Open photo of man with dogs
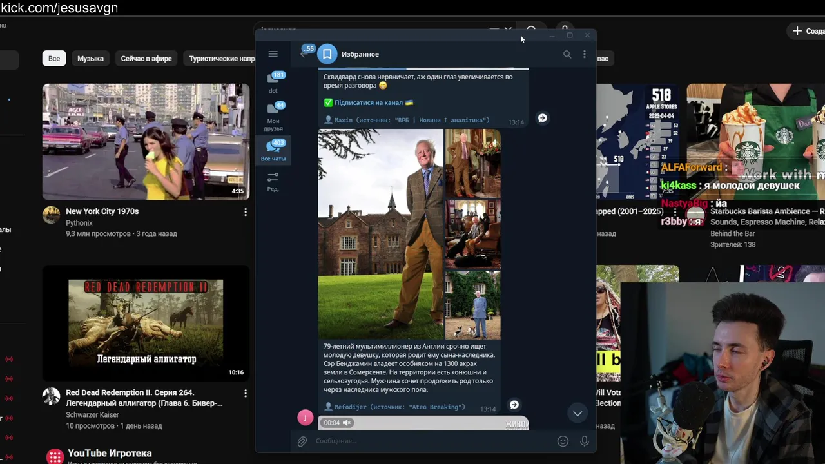 point(472,304)
